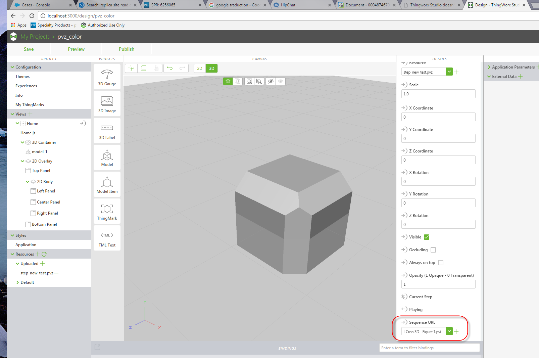This screenshot has width=539, height=358.
Task: Click the Cut scissors icon in canvas toolbar
Action: (x=131, y=69)
